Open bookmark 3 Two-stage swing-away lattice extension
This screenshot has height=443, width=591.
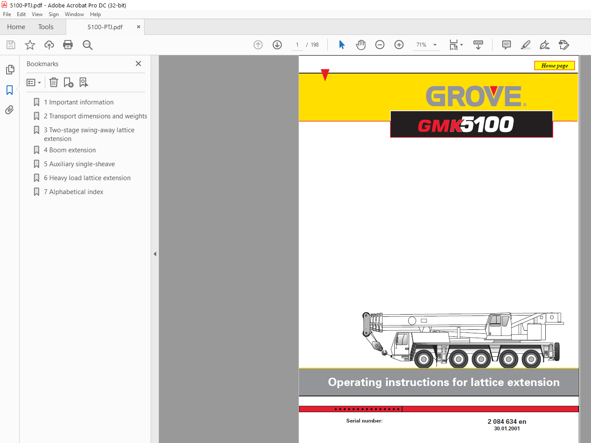tap(89, 134)
